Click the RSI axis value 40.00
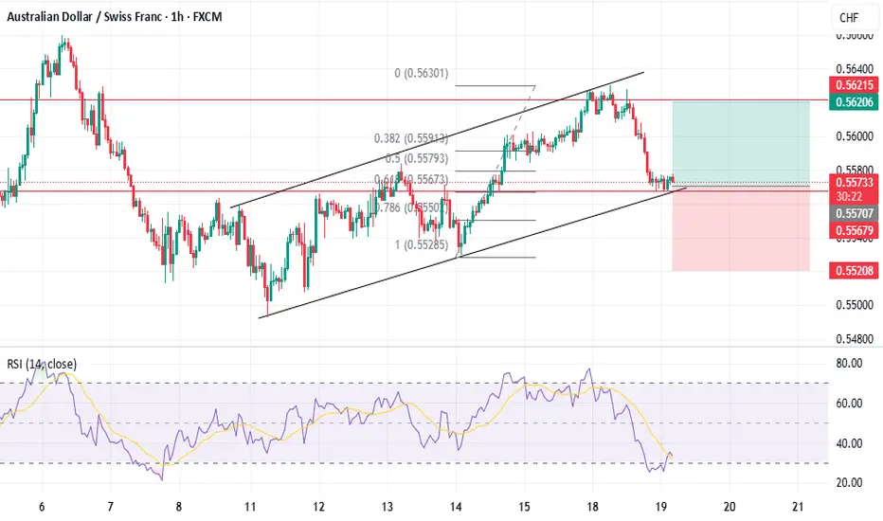The image size is (883, 521). pyautogui.click(x=849, y=444)
